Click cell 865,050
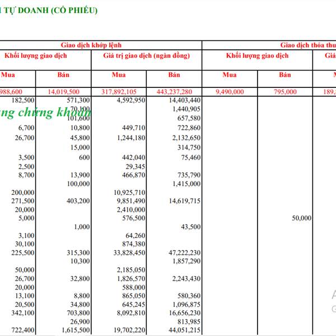Image resolution: width=336 pixels, height=336 pixels. (134, 296)
